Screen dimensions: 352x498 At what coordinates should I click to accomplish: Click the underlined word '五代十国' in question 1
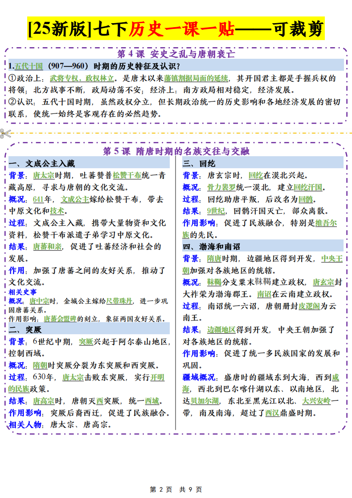[x=29, y=66]
